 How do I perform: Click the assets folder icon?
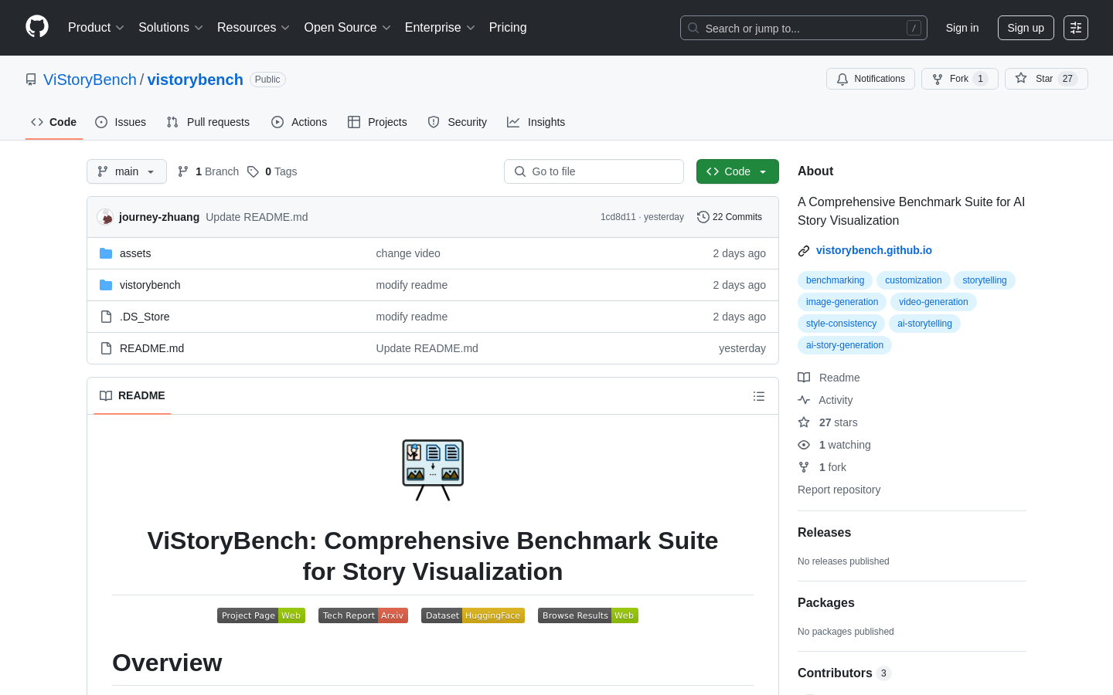106,253
